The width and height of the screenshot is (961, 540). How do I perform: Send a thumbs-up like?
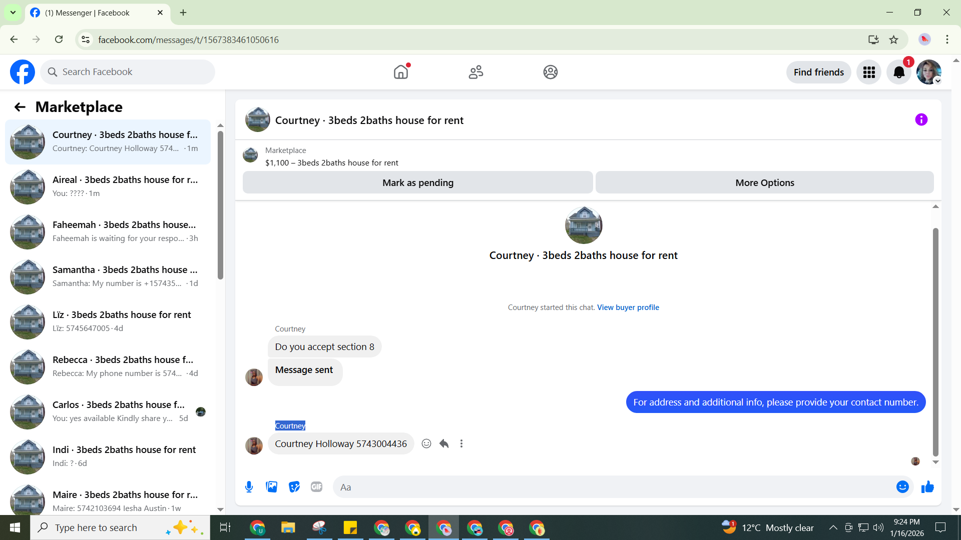coord(927,487)
